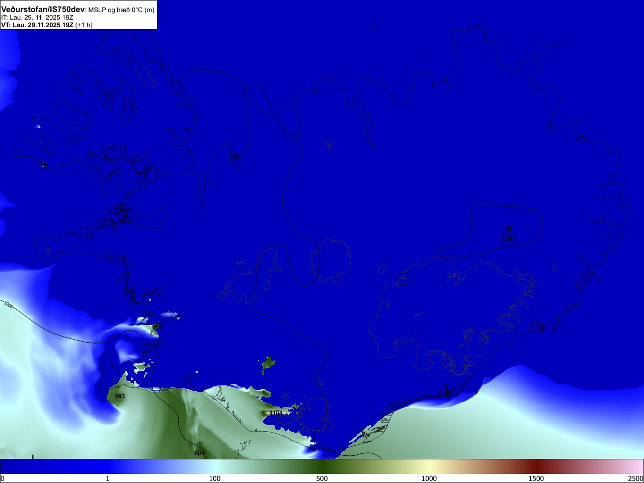Click the 1500 tick on the color scale
This screenshot has height=483, width=644.
[536, 478]
